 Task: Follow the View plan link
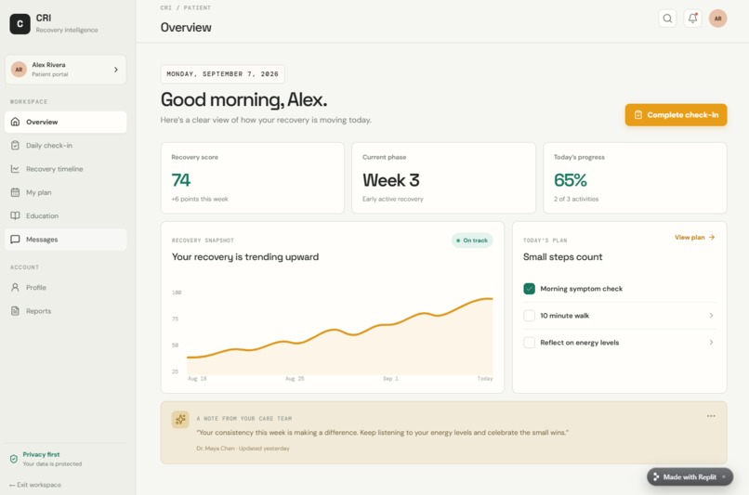point(694,237)
